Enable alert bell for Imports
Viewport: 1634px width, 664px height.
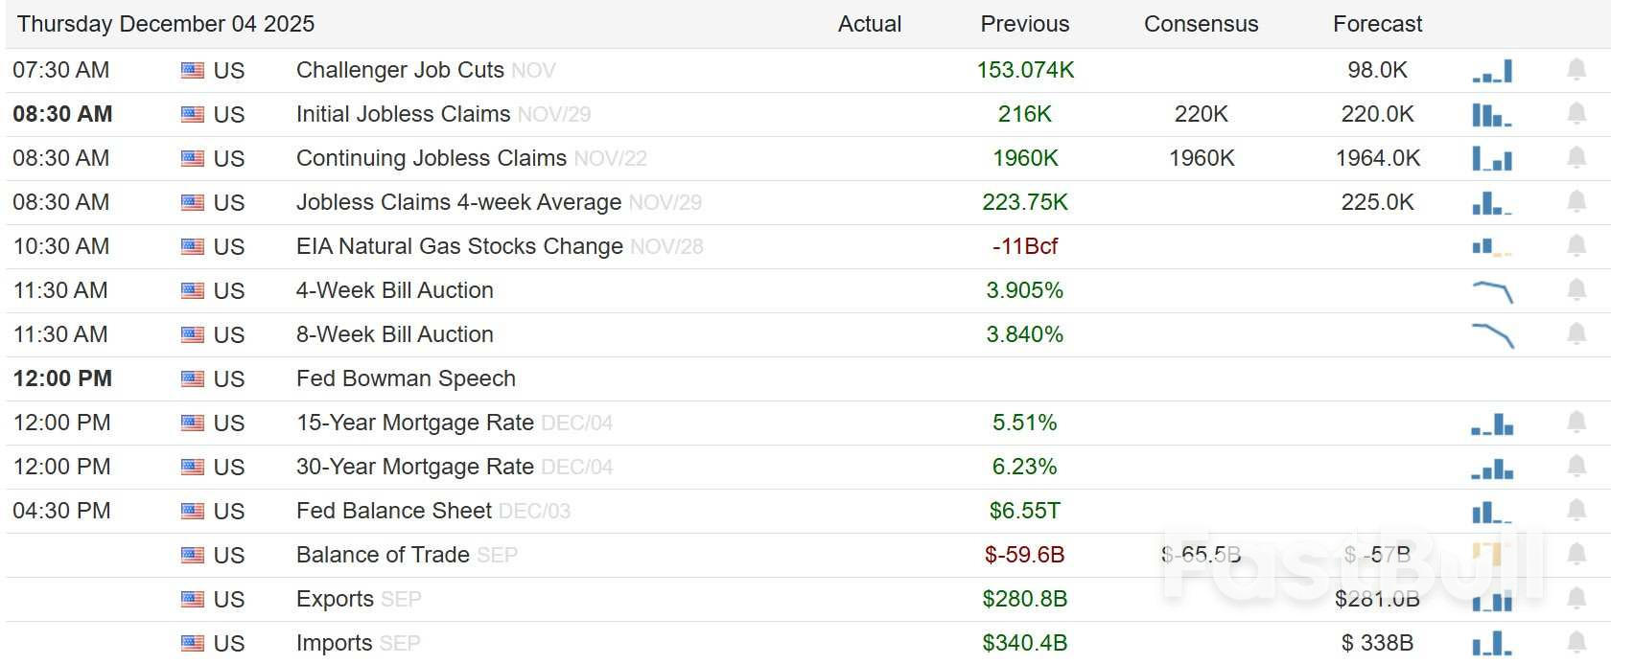(x=1576, y=643)
